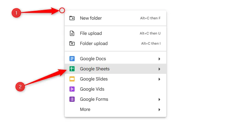Click the purple Google Vids icon
238x128 pixels.
pyautogui.click(x=72, y=89)
